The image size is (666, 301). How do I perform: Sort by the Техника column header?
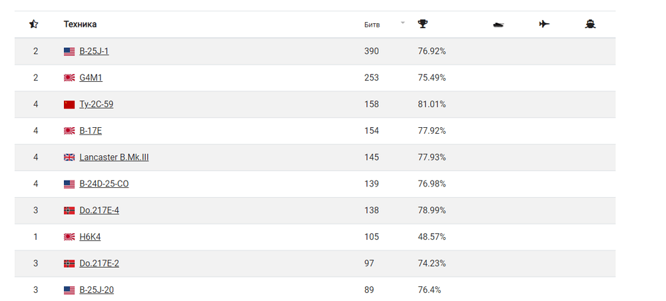tap(80, 24)
